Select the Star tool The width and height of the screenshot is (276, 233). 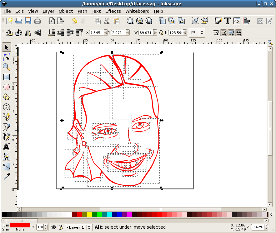[x=6, y=97]
